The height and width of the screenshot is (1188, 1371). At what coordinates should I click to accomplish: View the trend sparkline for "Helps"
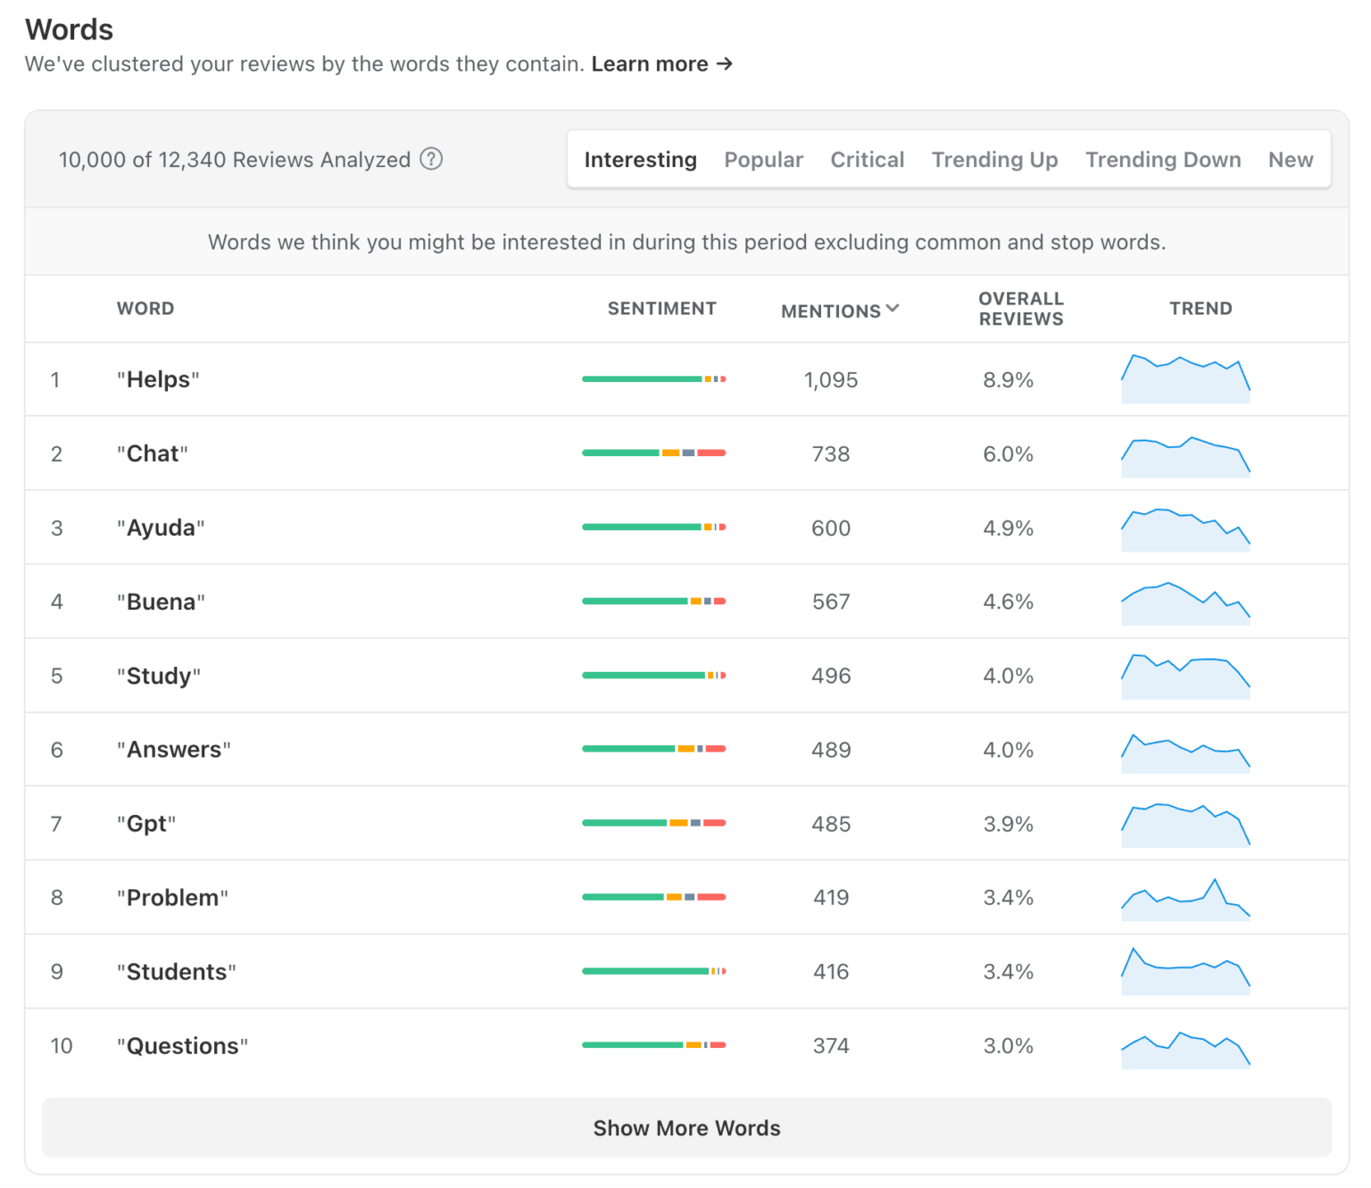pos(1185,379)
